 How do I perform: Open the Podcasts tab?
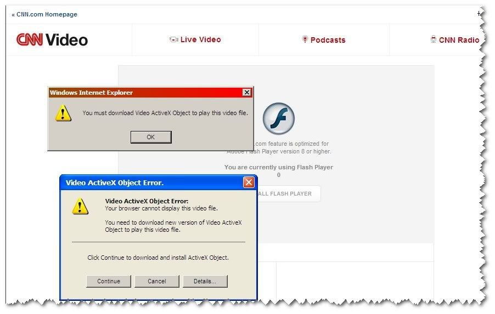click(x=324, y=40)
